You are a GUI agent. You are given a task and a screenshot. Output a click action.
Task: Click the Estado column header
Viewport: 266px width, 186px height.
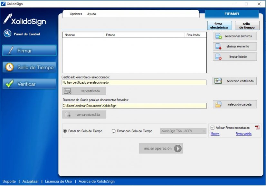point(144,35)
